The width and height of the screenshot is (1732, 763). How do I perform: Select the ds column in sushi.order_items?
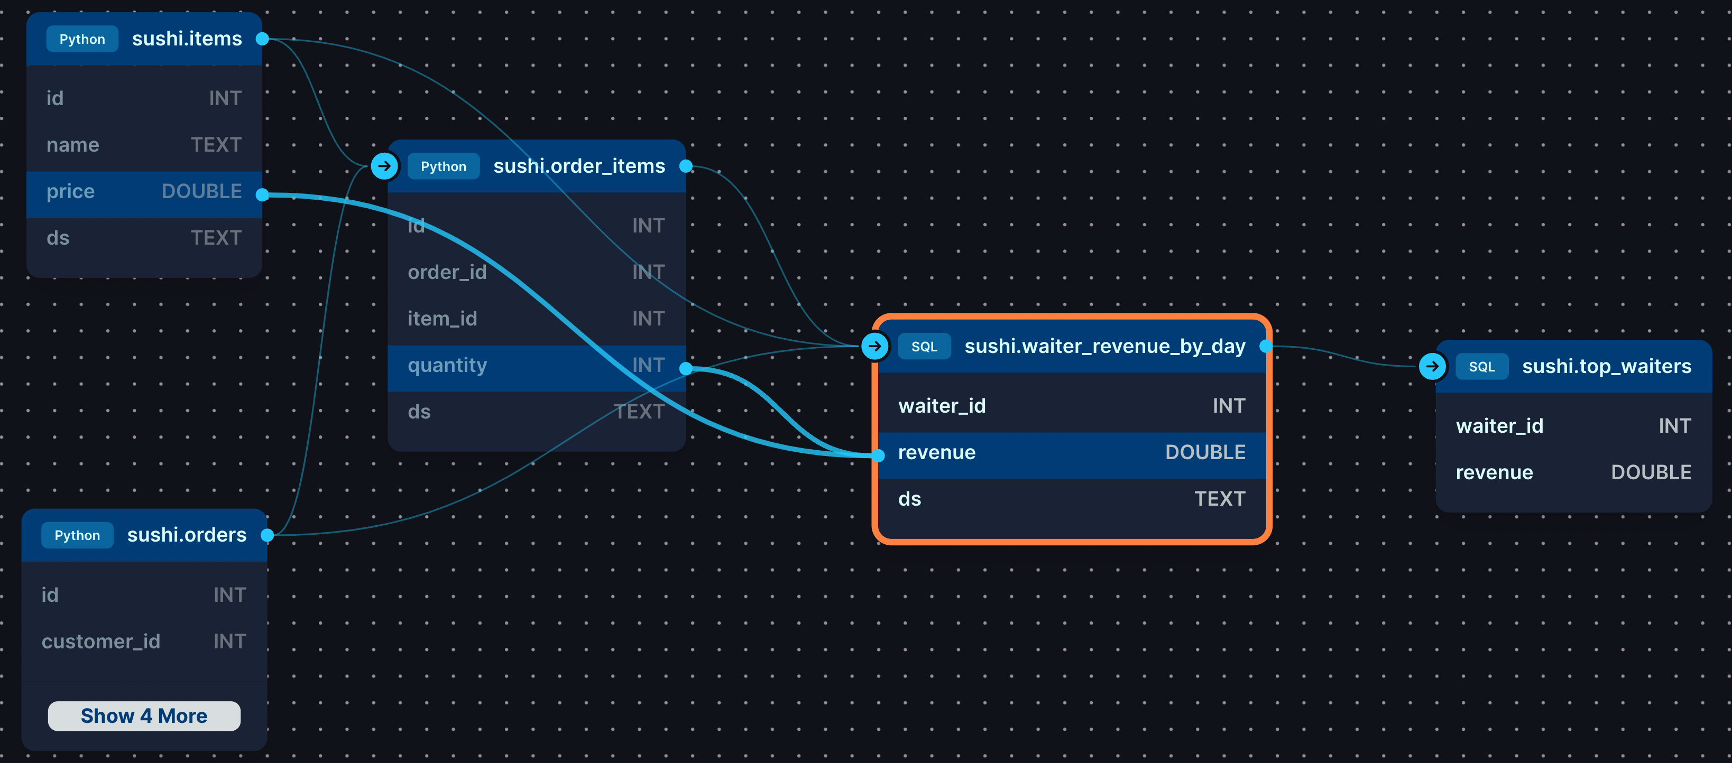point(536,412)
